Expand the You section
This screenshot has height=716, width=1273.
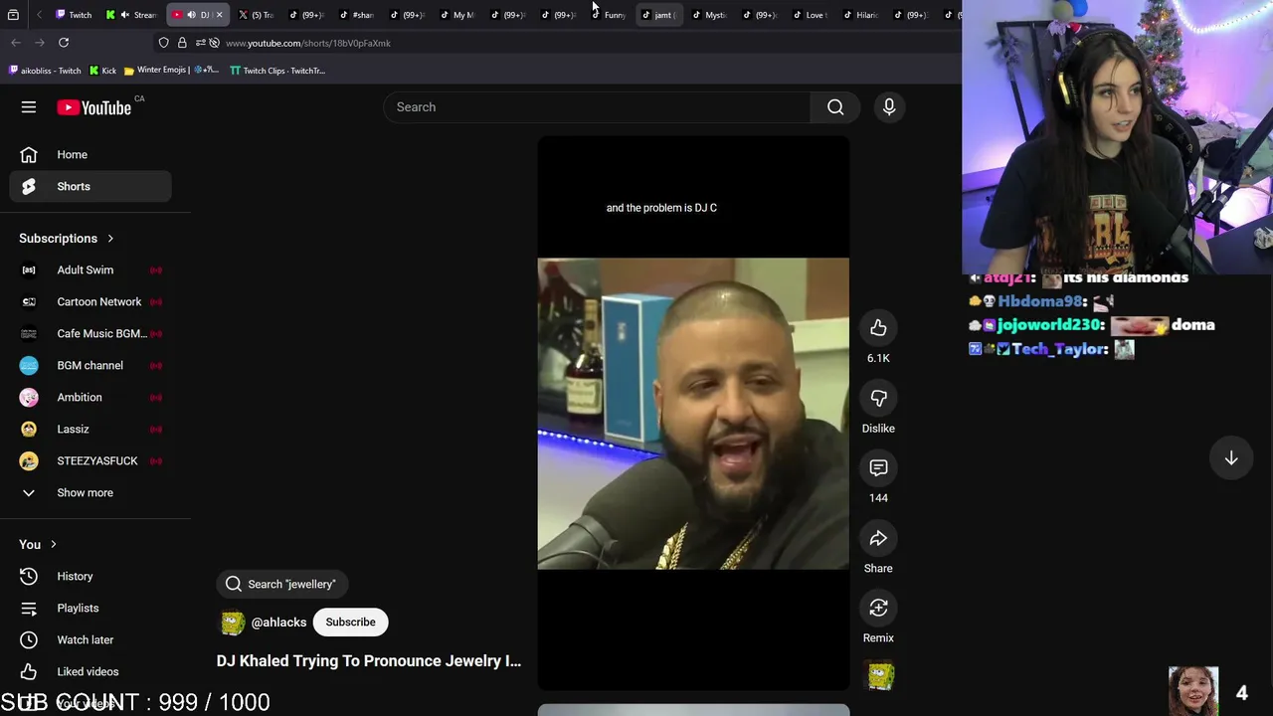click(39, 545)
